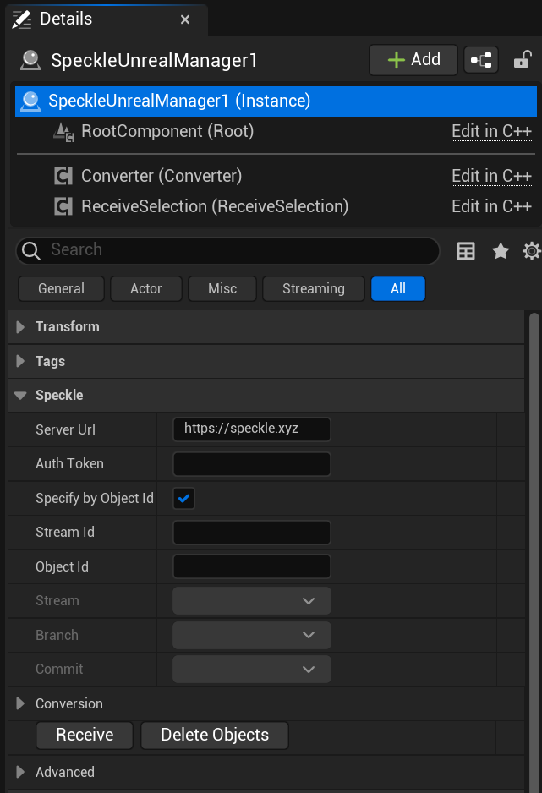Screen dimensions: 542x793
Task: Click the magnifier icon in search box
Action: coord(31,250)
